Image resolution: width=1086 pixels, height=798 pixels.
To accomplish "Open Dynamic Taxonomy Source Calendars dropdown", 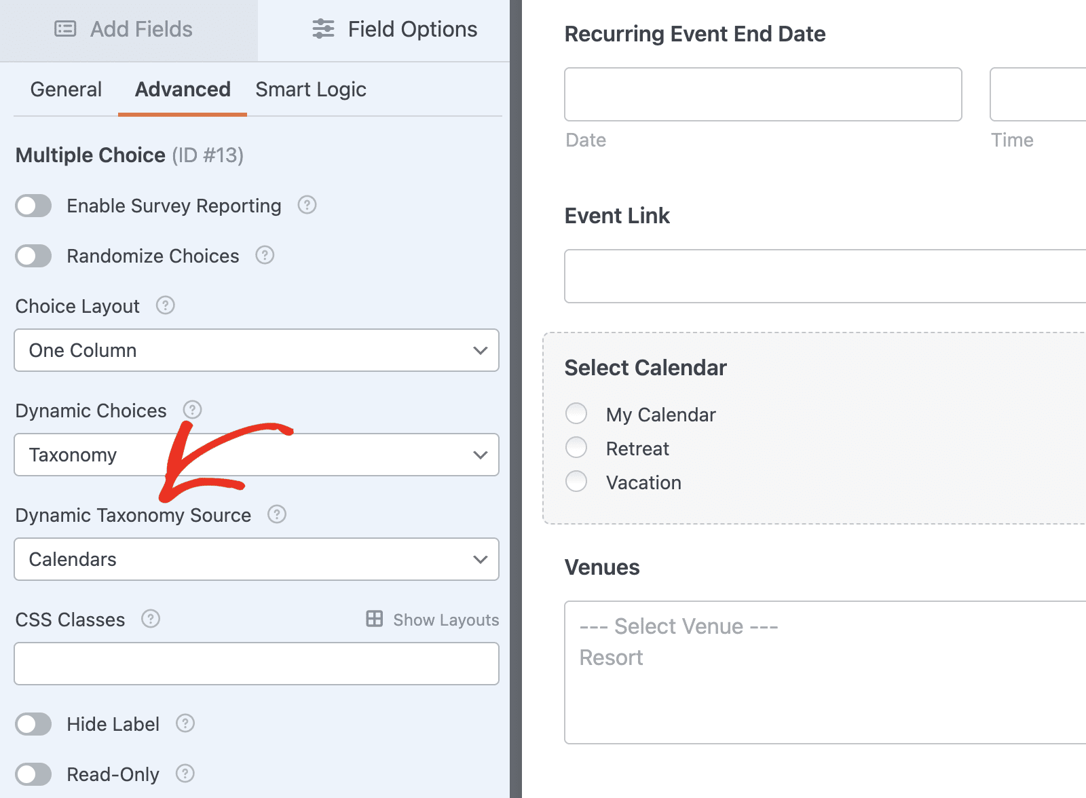I will coord(257,559).
